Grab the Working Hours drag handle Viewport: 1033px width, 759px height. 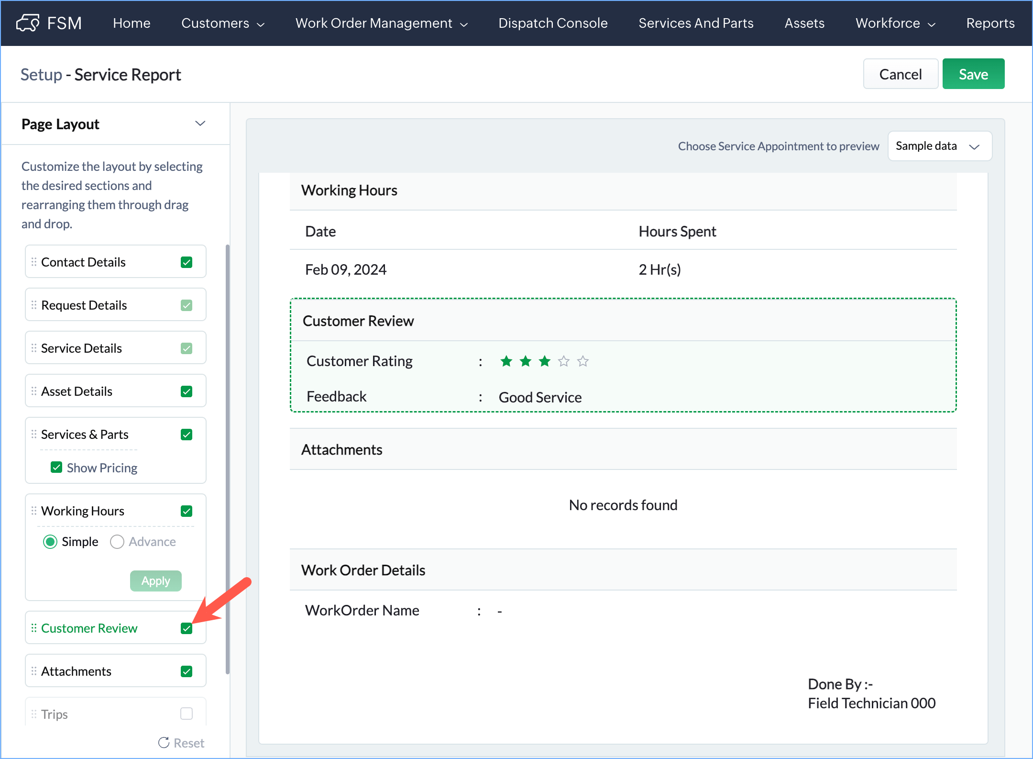34,511
